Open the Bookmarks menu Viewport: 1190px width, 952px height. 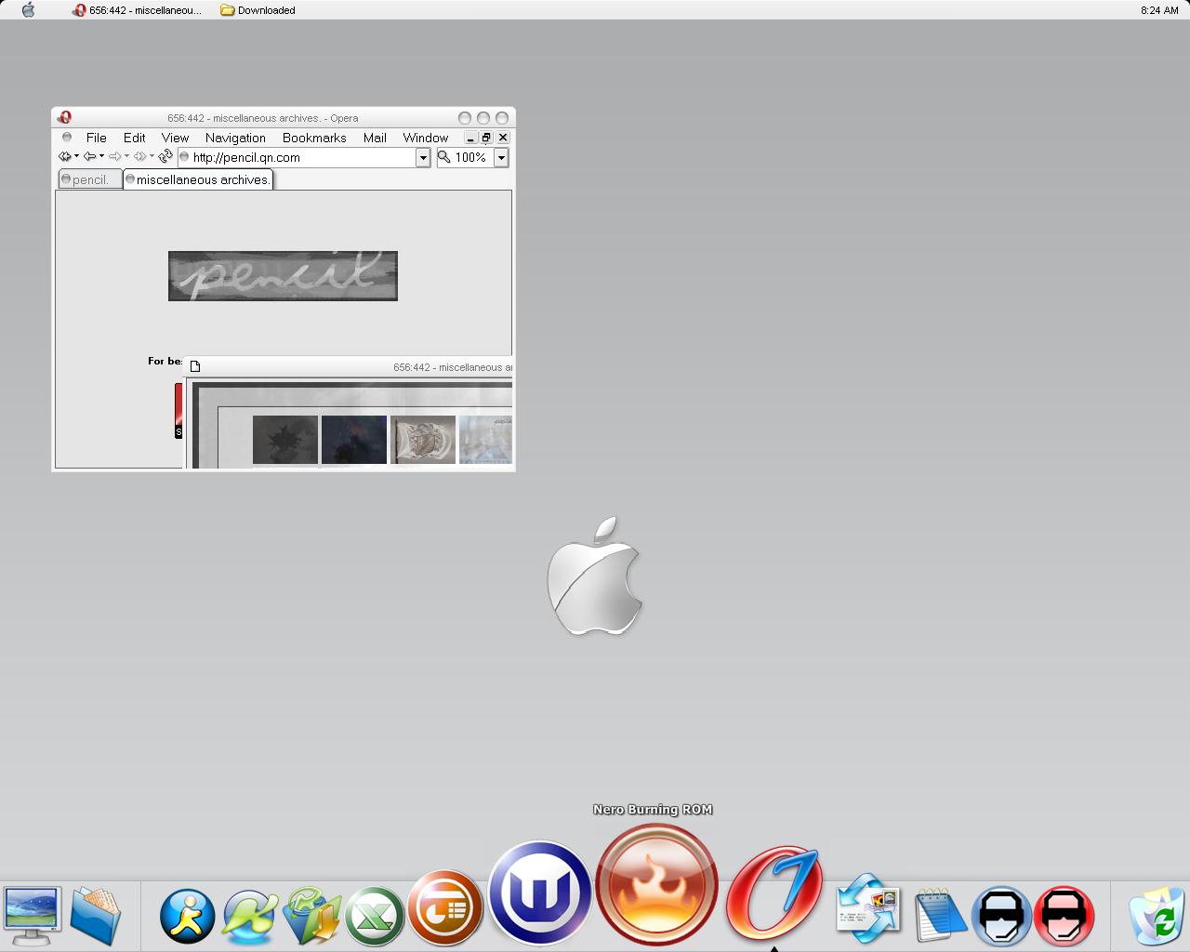(314, 138)
